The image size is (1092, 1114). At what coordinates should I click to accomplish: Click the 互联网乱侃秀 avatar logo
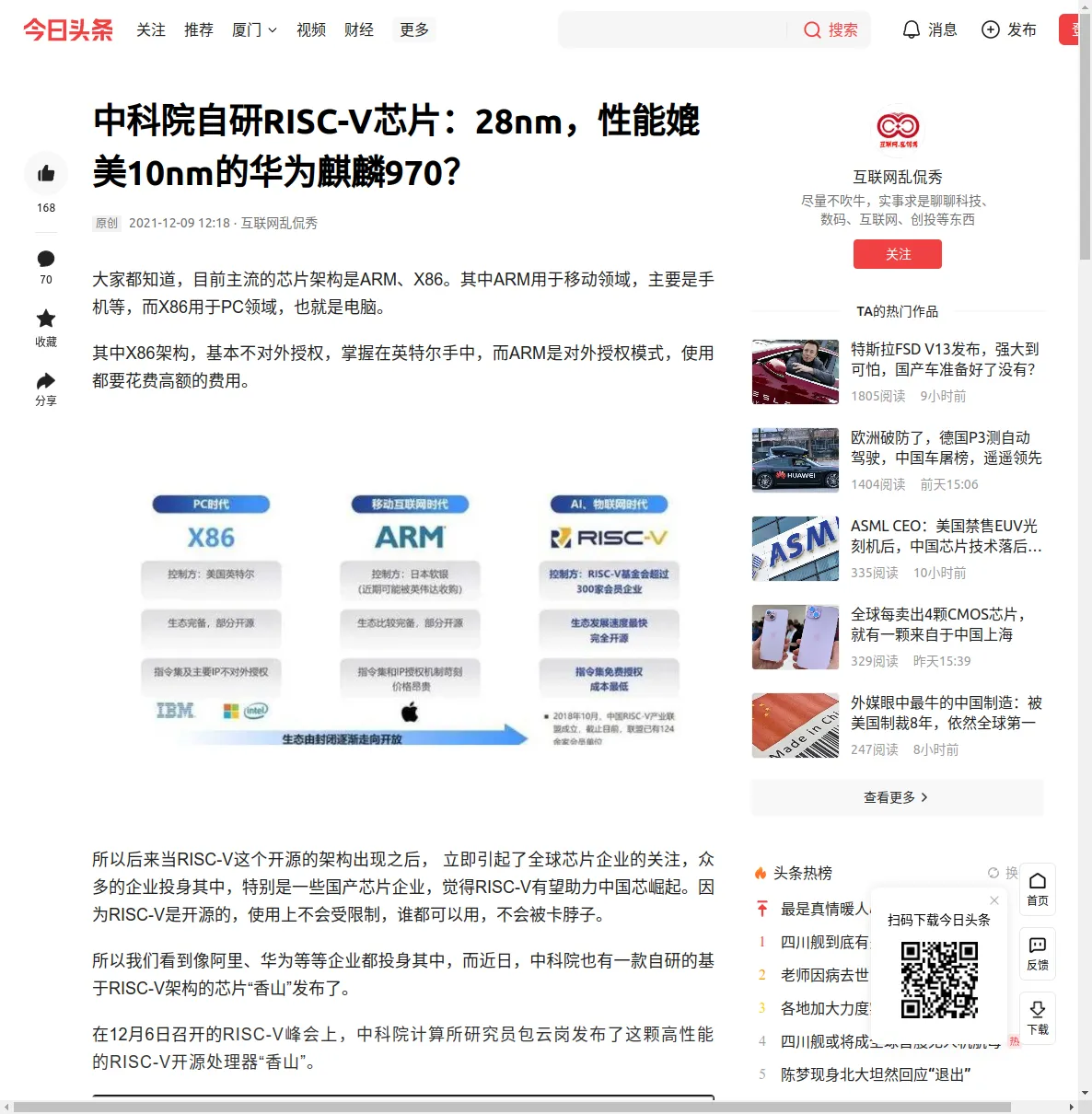[x=898, y=129]
